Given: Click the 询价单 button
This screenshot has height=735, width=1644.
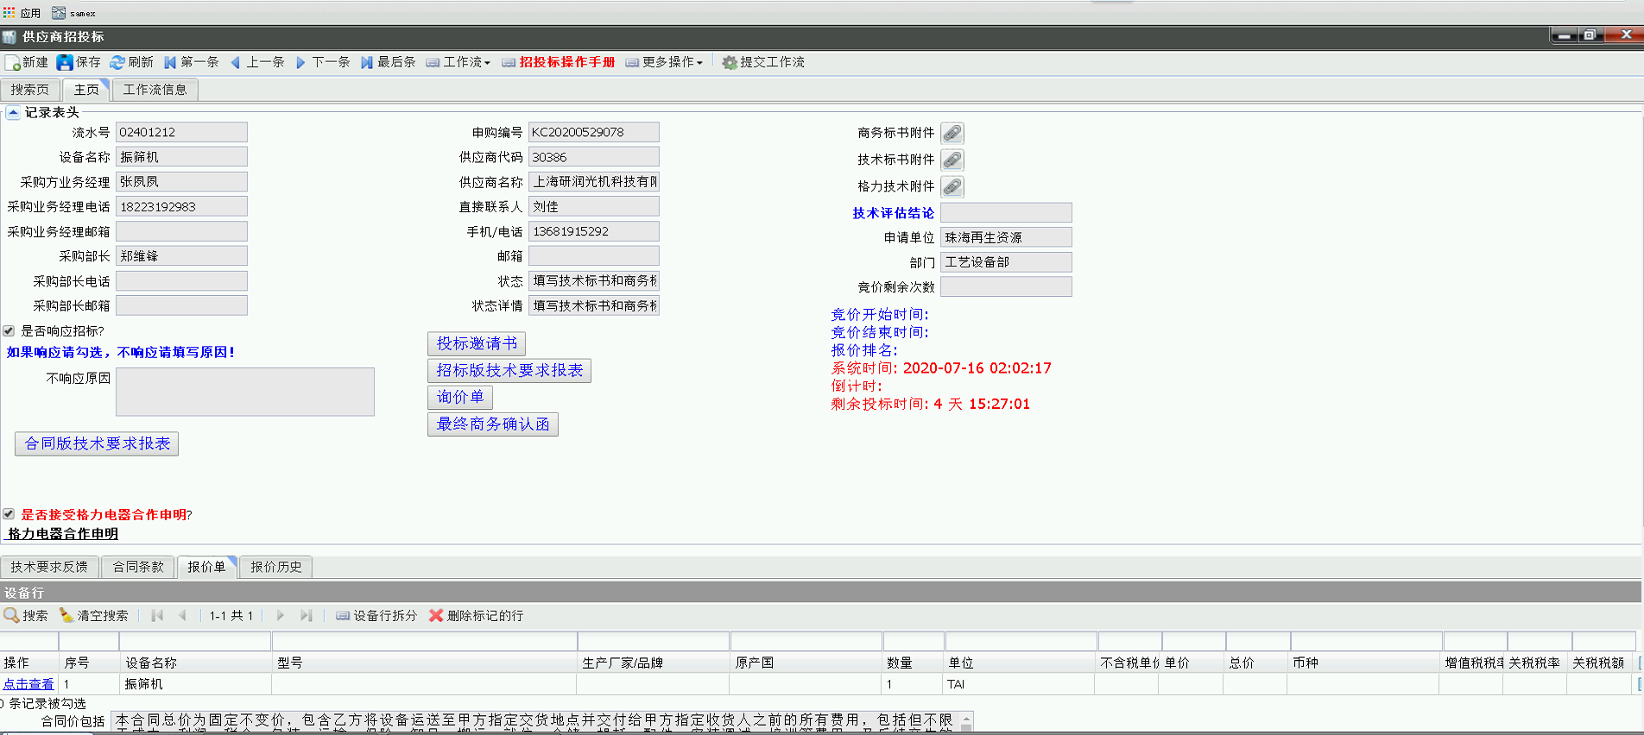Looking at the screenshot, I should [460, 397].
